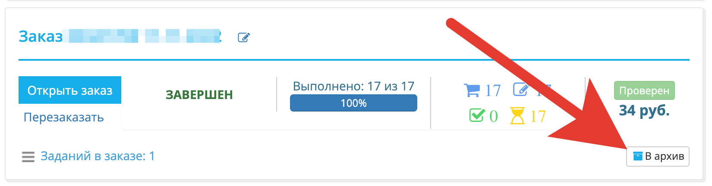Click the green checkmark icon
Image resolution: width=712 pixels, height=186 pixels.
tap(477, 115)
